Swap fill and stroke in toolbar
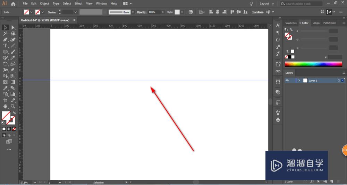The height and width of the screenshot is (185, 347). [14, 113]
